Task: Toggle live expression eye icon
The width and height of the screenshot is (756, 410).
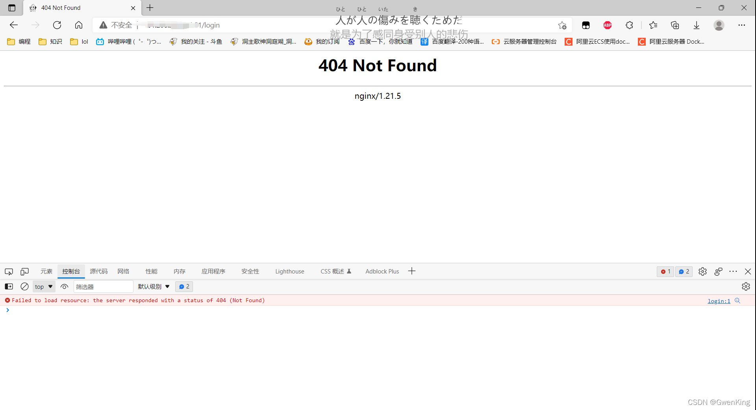Action: [65, 286]
